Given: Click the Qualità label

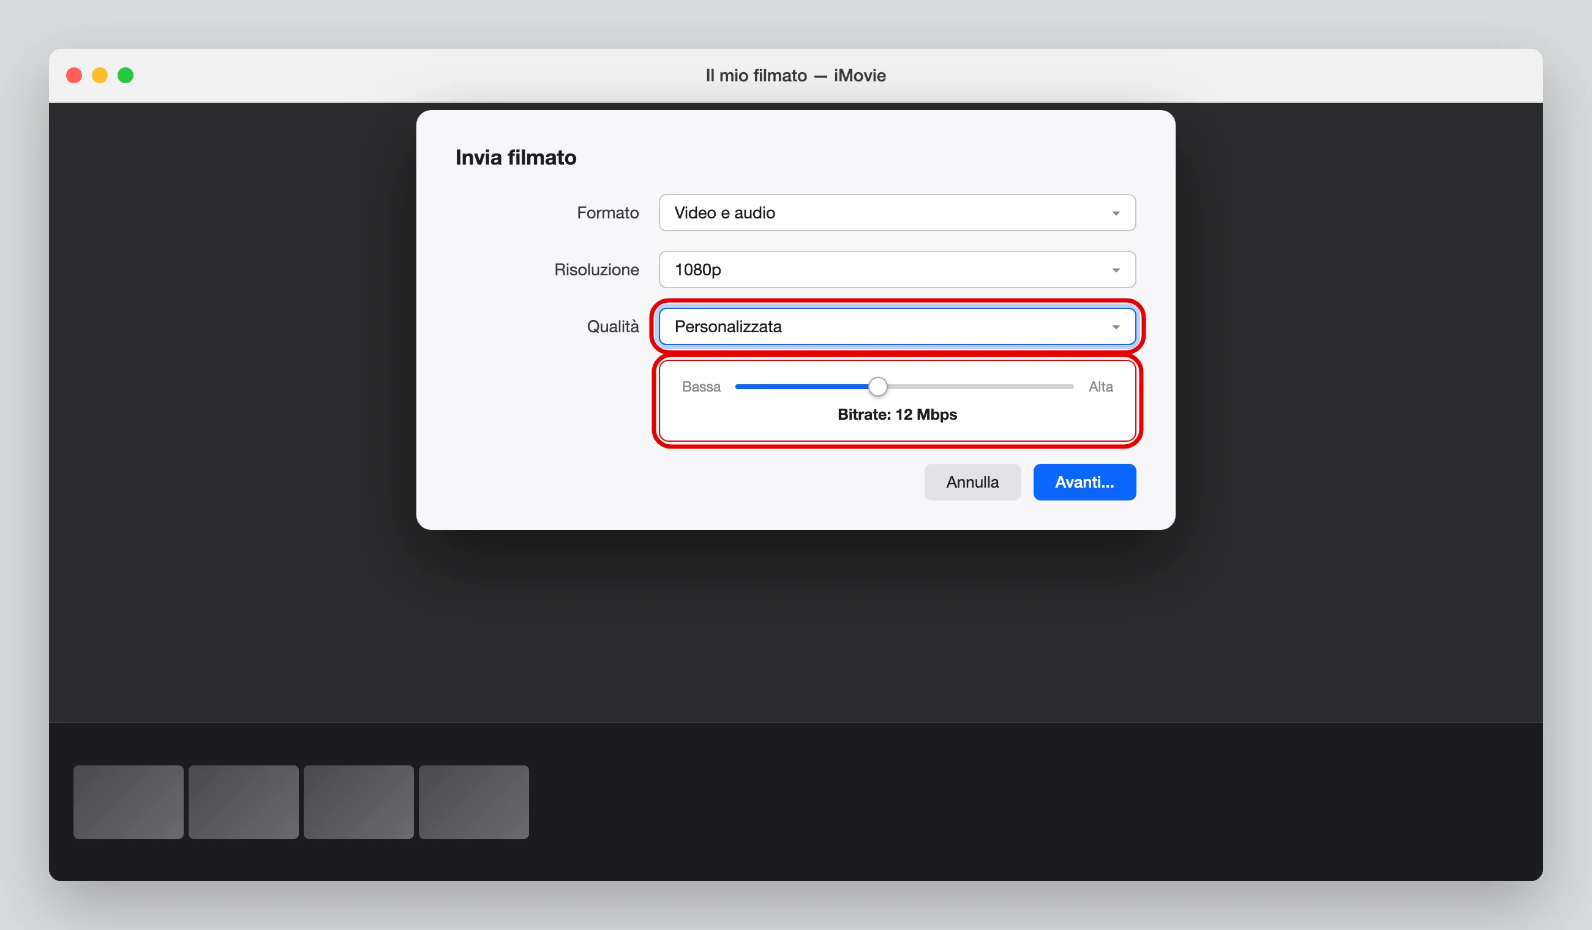Looking at the screenshot, I should tap(613, 326).
